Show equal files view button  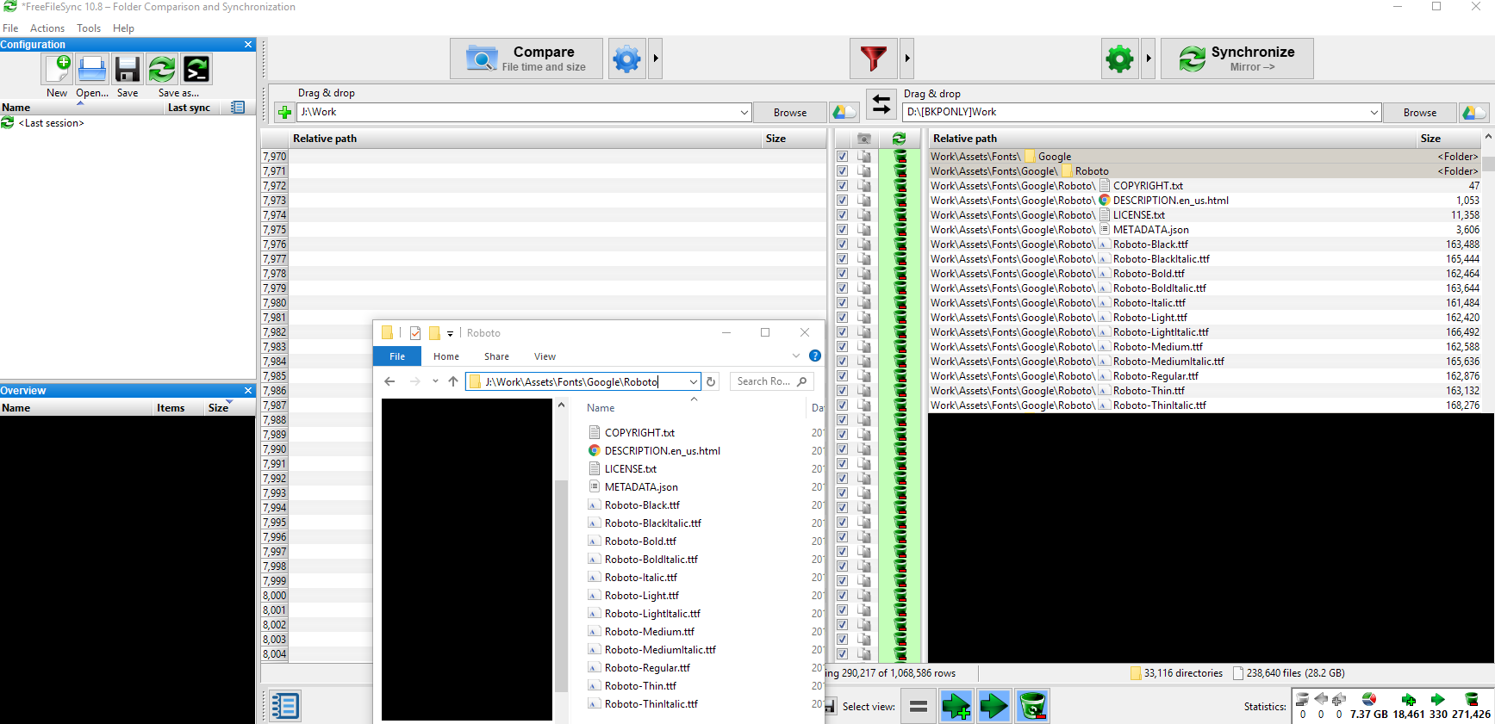pos(919,706)
